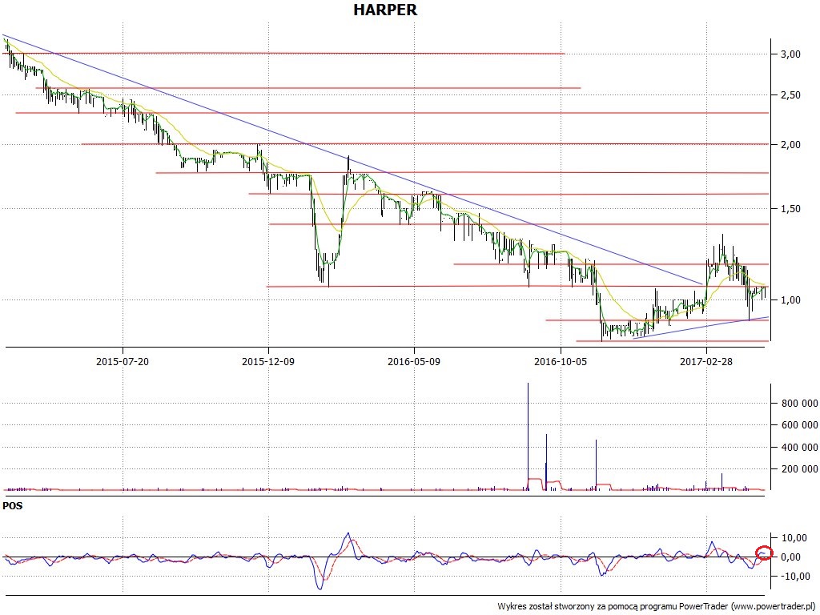The height and width of the screenshot is (615, 820).
Task: Click the 600 000 volume axis label
Action: (800, 425)
